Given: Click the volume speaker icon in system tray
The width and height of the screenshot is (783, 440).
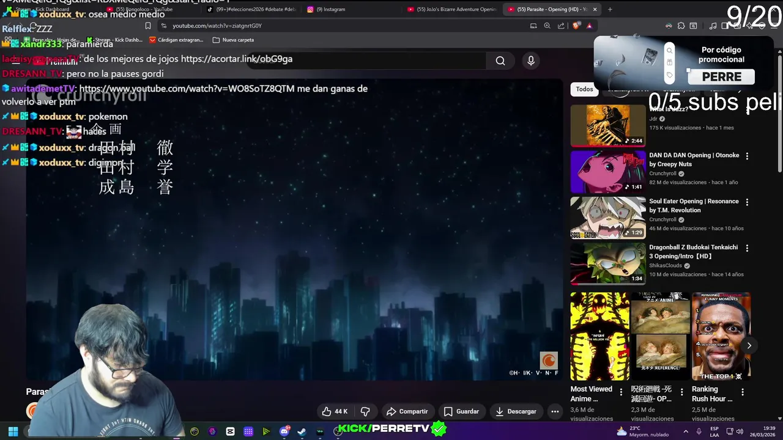Looking at the screenshot, I should (x=741, y=431).
